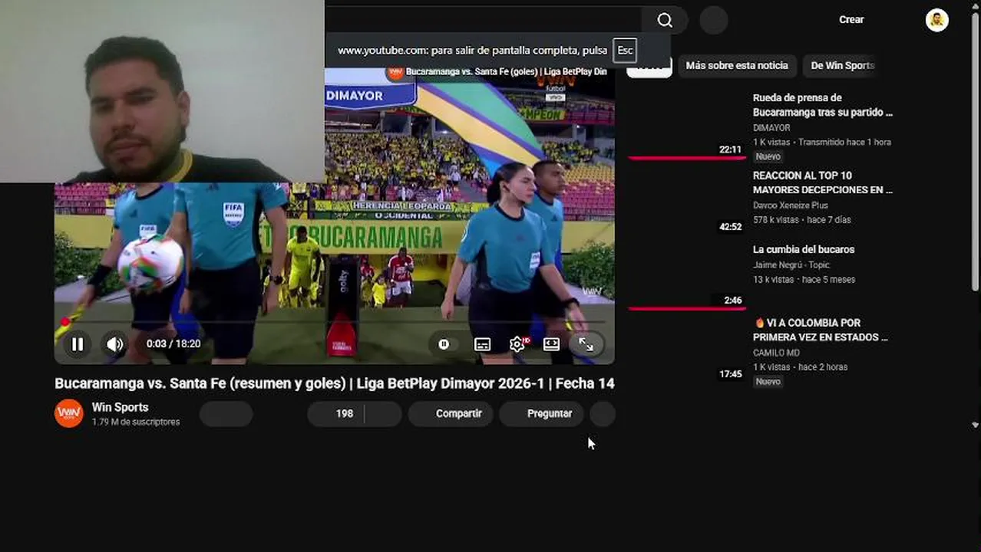Open the player settings gear
Image resolution: width=981 pixels, height=552 pixels.
click(x=517, y=344)
